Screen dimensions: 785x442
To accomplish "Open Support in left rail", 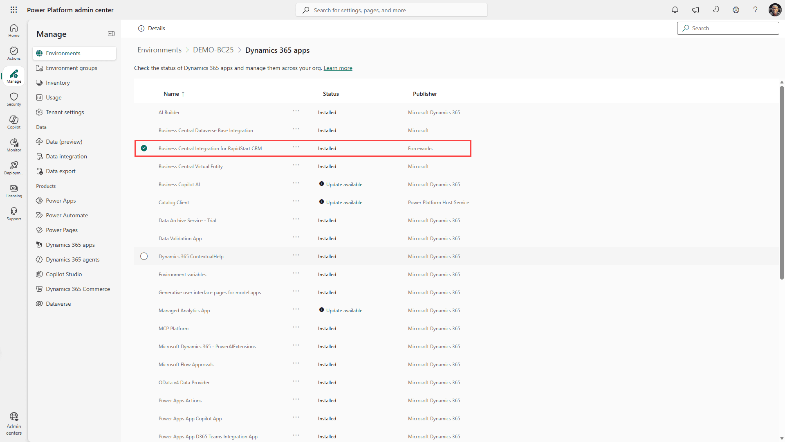I will click(x=14, y=214).
